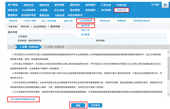Open the grid layout icon at top right
The height and width of the screenshot is (109, 170).
165,5
